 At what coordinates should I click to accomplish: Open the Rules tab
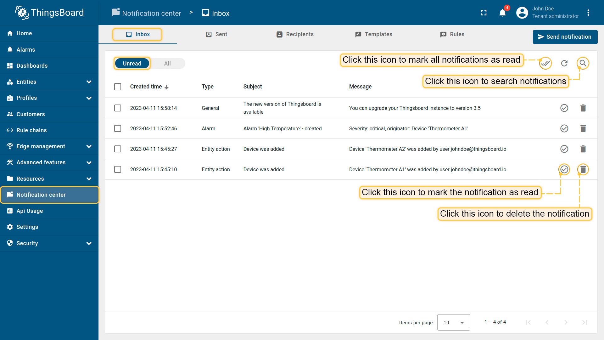452,34
